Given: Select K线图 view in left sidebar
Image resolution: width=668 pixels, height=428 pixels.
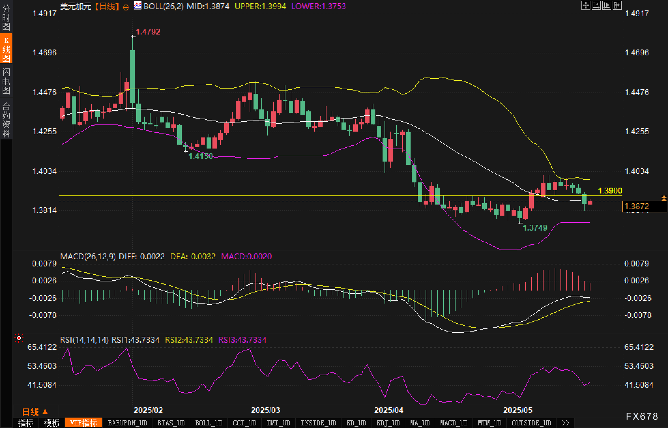Looking at the screenshot, I should (6, 49).
